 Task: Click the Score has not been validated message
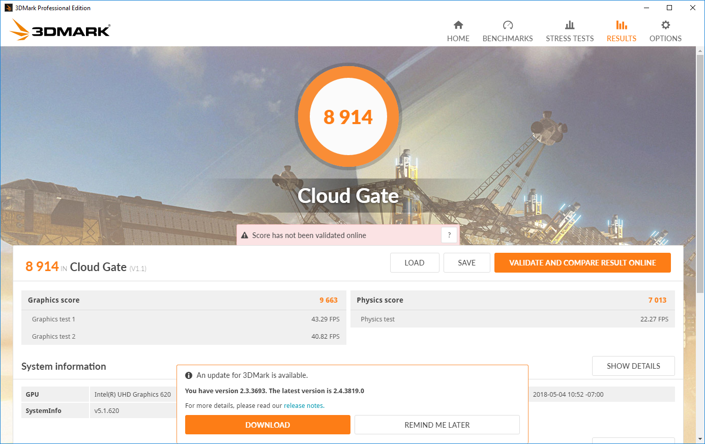(x=309, y=235)
